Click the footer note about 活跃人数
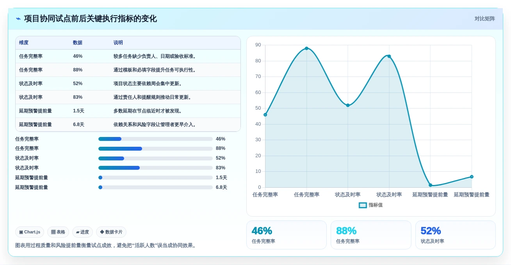 coord(107,245)
